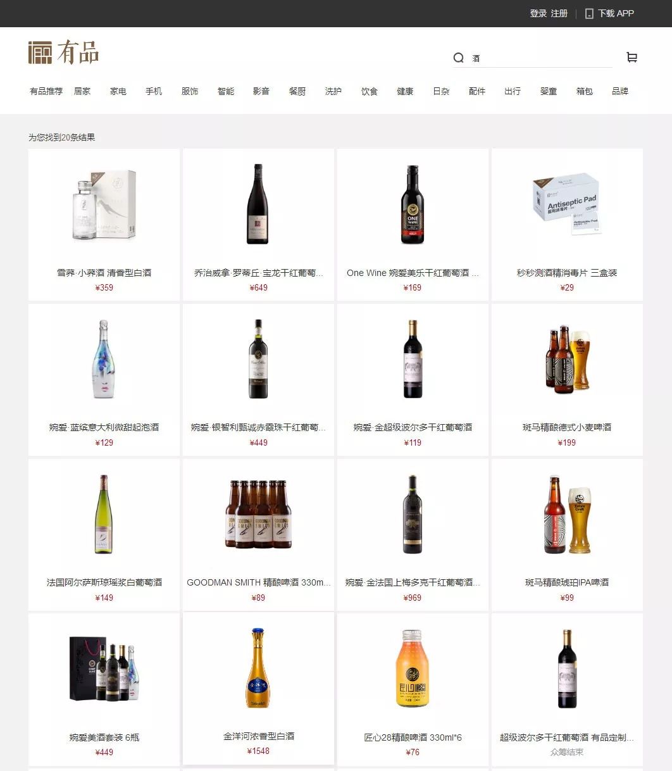The height and width of the screenshot is (771, 672).
Task: Go to the 有品 logo homepage
Action: (64, 52)
